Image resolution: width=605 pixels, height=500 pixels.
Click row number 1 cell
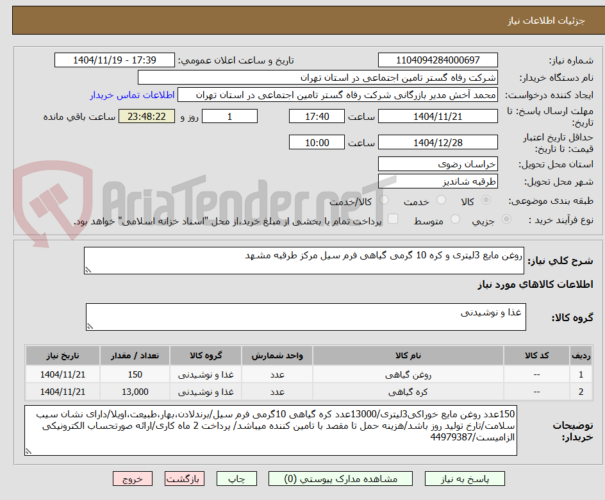pos(581,374)
